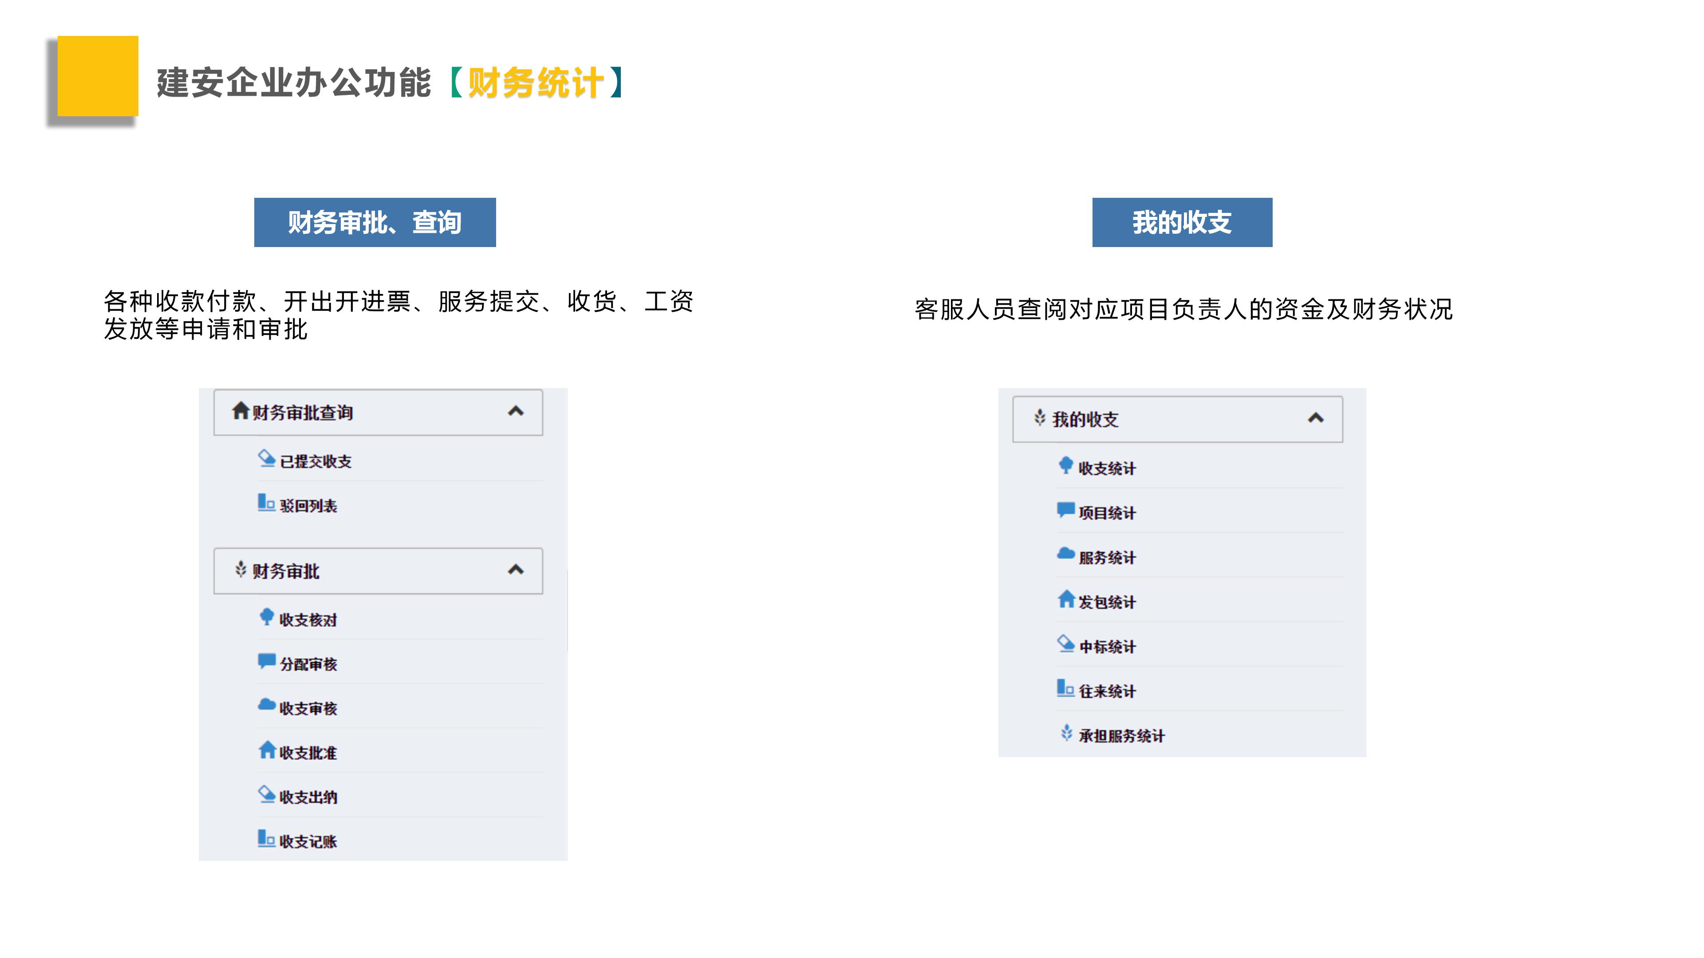The image size is (1704, 958).
Task: Click the 财务审批 panel header text
Action: click(286, 570)
